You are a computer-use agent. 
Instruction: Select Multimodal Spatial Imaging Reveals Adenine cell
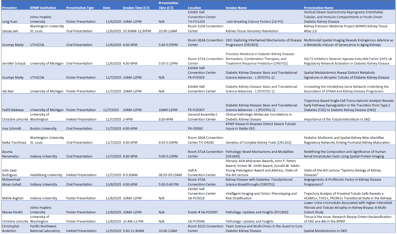coord(348,42)
